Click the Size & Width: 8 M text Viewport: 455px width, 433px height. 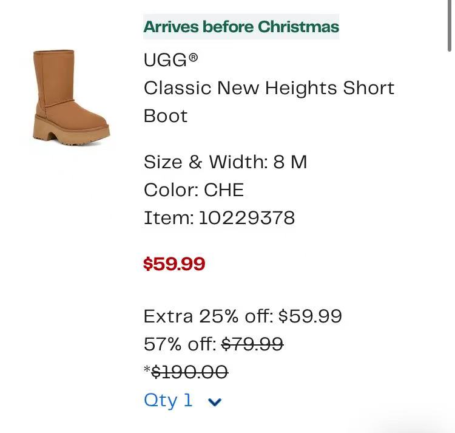[226, 162]
